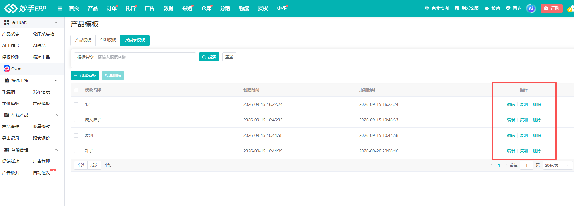This screenshot has width=574, height=206.
Task: Open 联系客服 customer service
Action: point(466,9)
